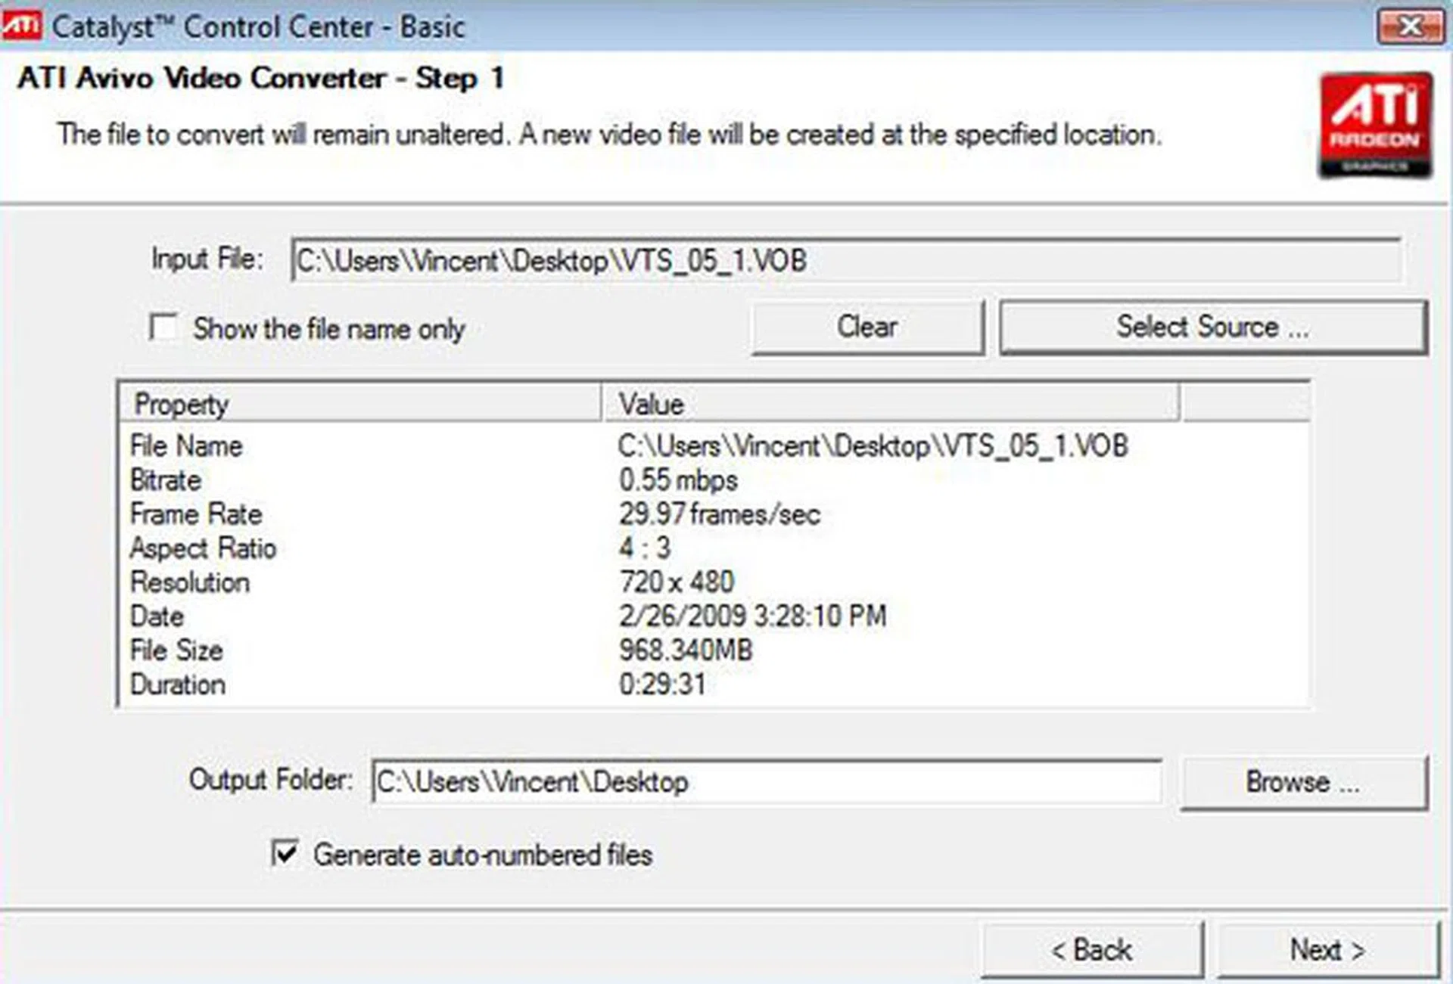Close the Catalyst Control Center window
The width and height of the screenshot is (1453, 984).
tap(1410, 26)
